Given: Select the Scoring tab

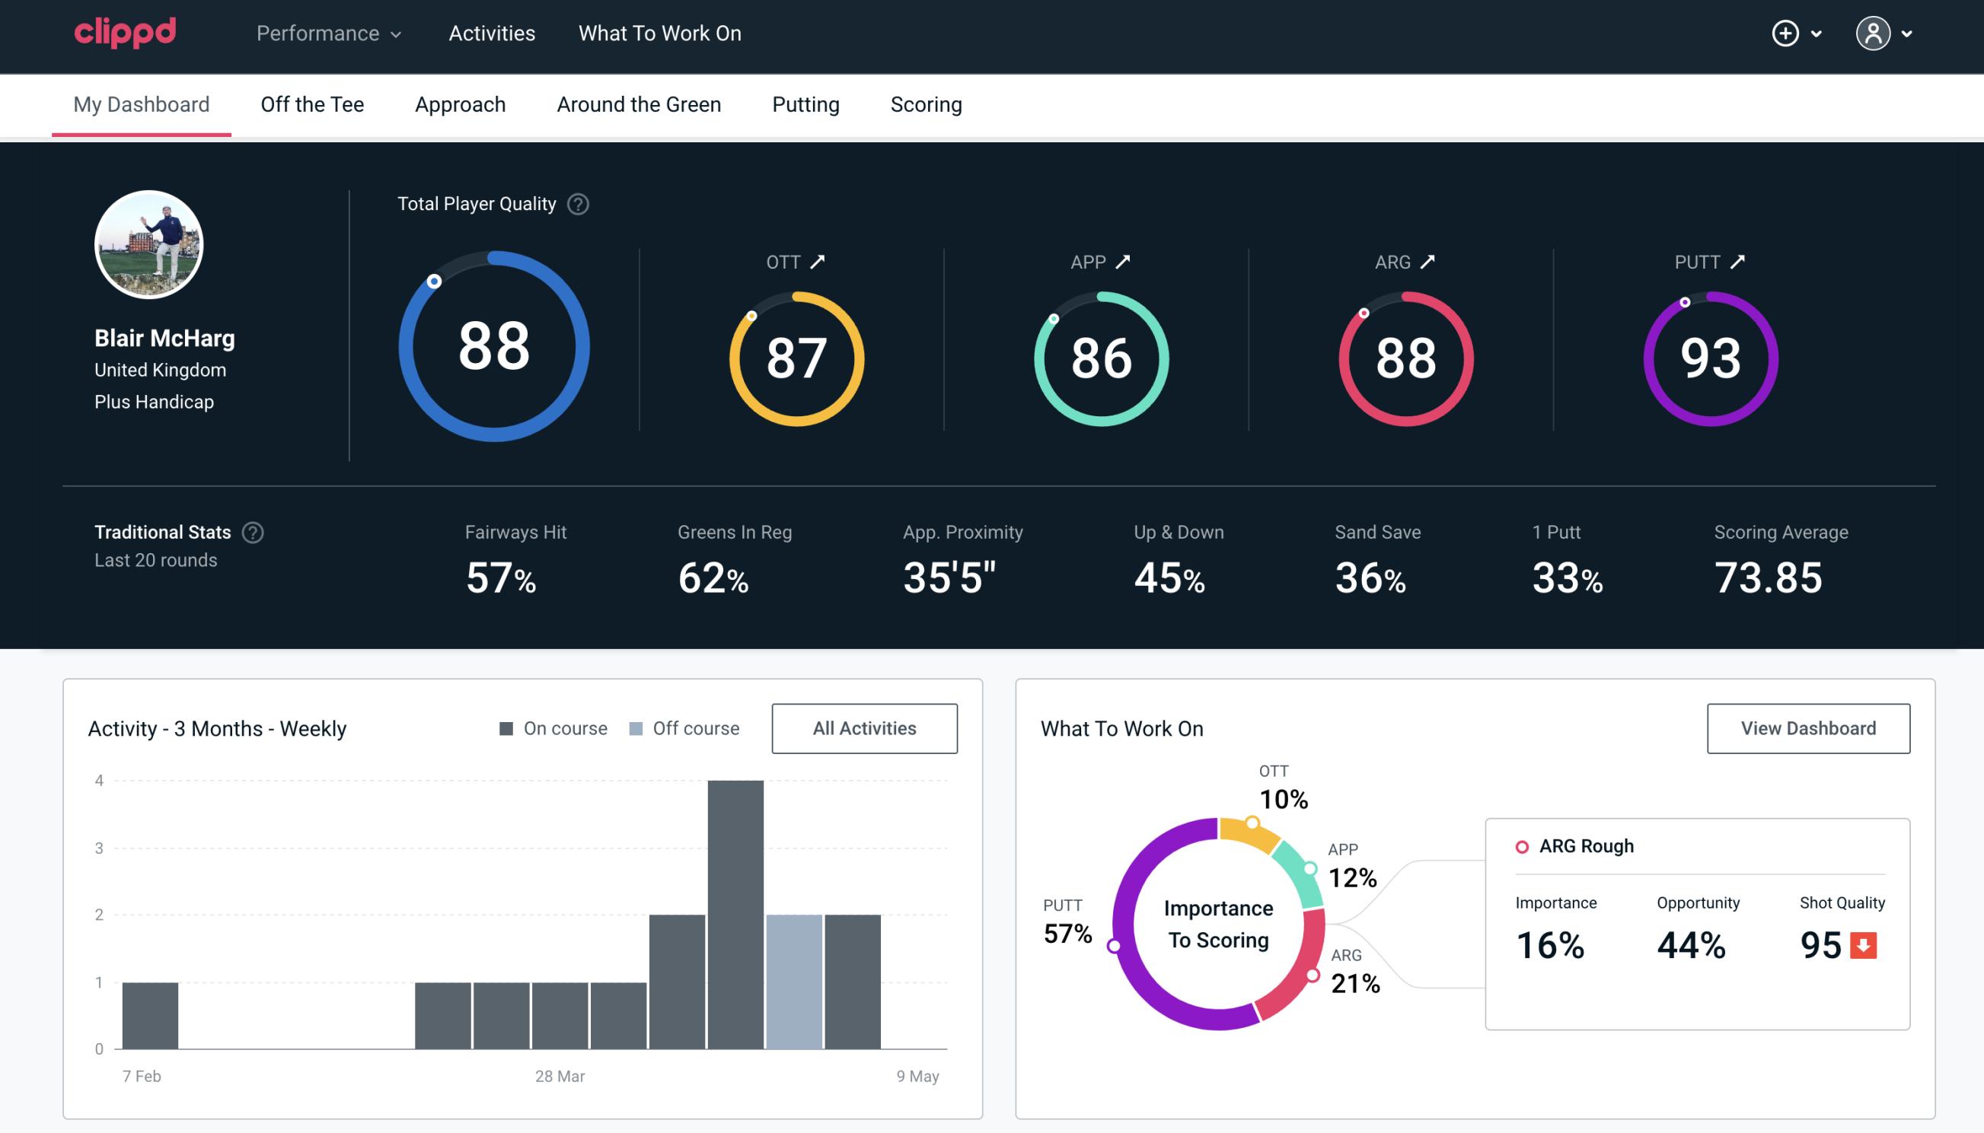Looking at the screenshot, I should pos(927,103).
